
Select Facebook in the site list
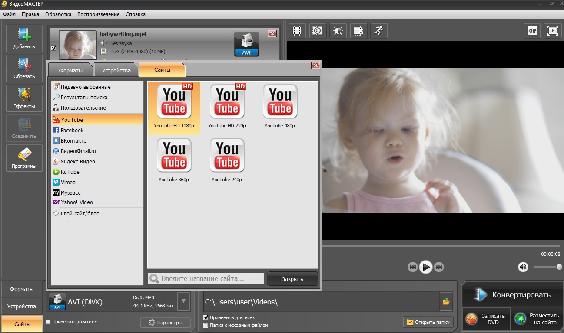coord(97,131)
